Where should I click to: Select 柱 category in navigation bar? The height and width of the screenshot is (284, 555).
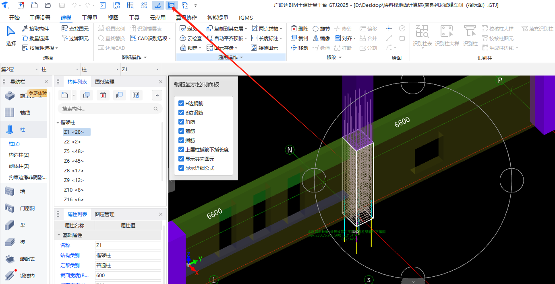click(23, 130)
